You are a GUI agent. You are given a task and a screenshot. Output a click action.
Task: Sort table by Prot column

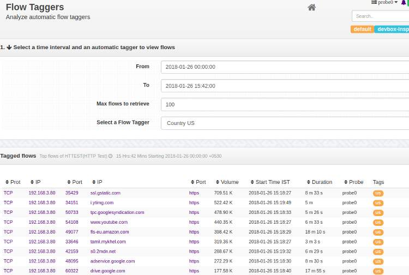click(x=13, y=182)
